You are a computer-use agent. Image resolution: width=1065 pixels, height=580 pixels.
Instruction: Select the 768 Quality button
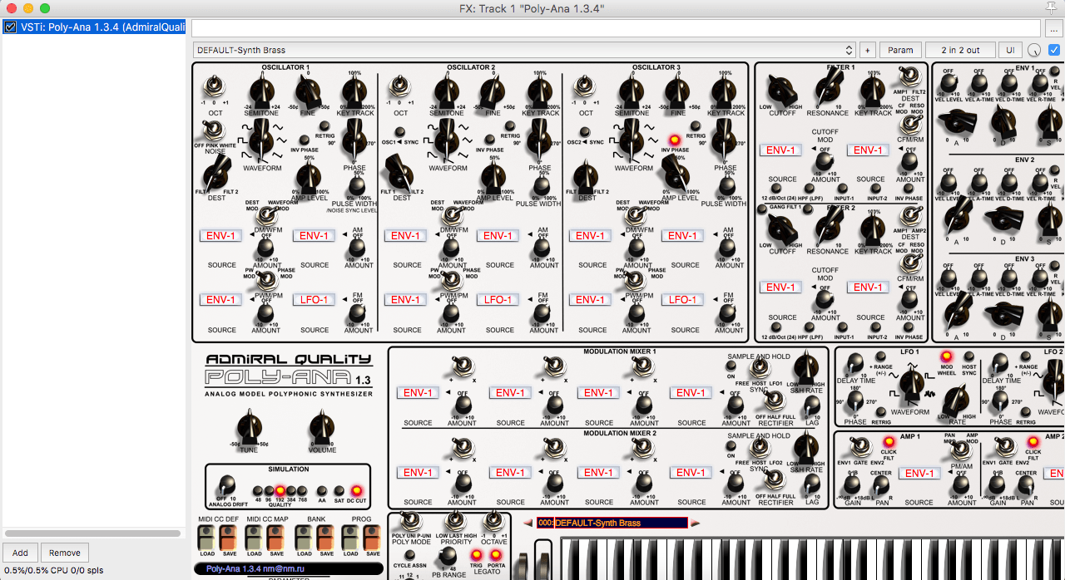[x=303, y=490]
